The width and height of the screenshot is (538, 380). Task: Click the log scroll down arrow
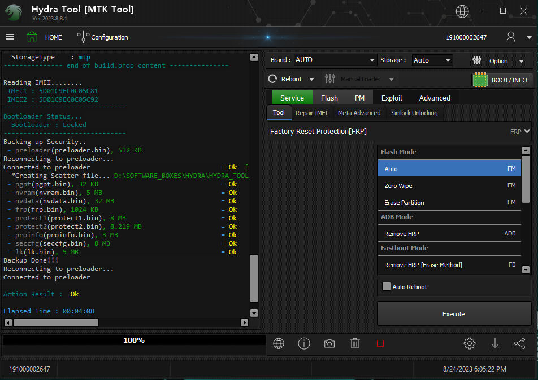coord(254,313)
